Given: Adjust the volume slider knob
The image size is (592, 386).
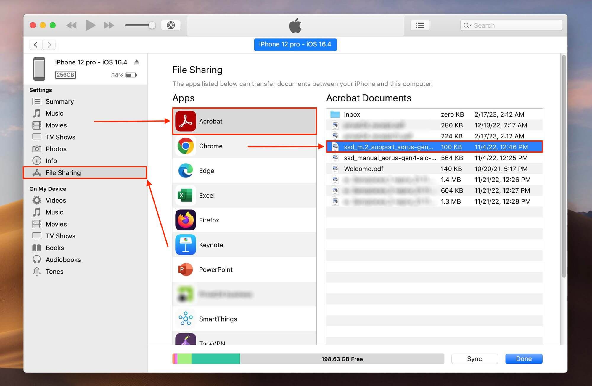Looking at the screenshot, I should 152,25.
